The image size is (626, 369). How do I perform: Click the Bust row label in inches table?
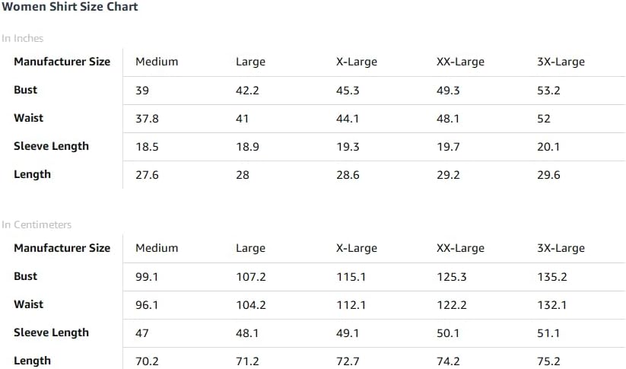(x=26, y=90)
